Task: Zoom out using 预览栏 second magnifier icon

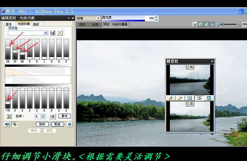Action: click(180, 98)
